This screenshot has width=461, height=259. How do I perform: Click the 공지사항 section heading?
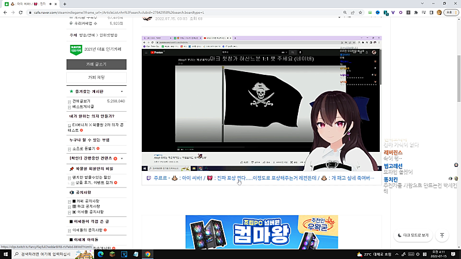coord(84,192)
